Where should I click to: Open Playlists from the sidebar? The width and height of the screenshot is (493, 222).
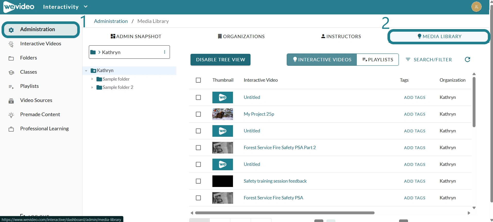pyautogui.click(x=30, y=86)
